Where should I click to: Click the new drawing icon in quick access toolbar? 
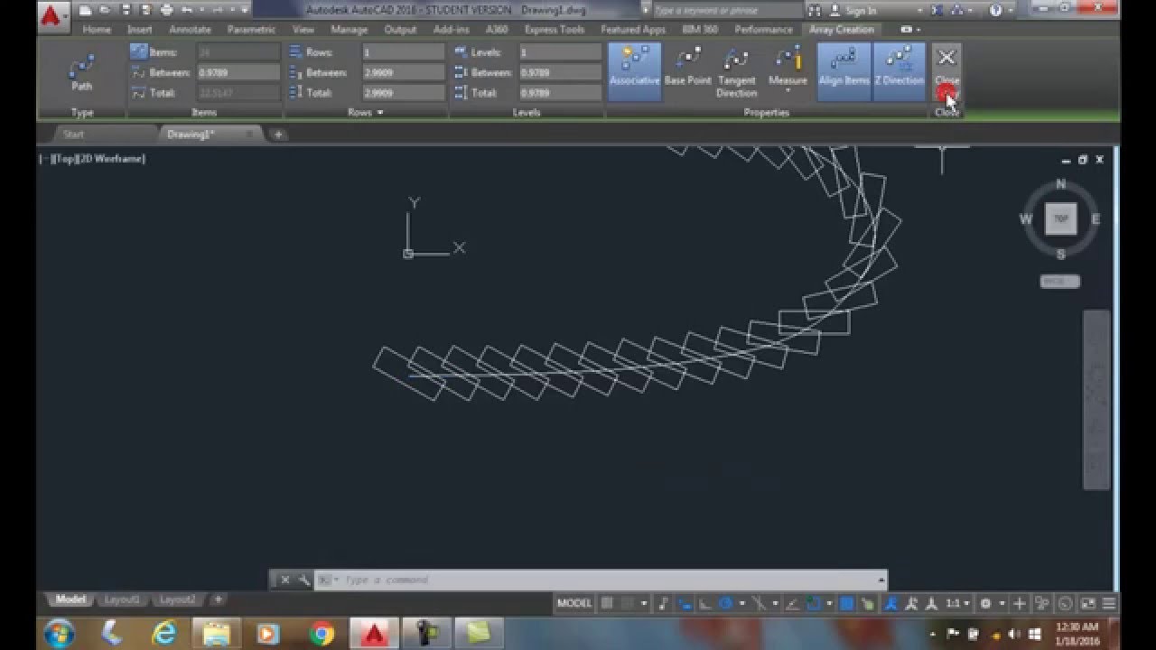(84, 11)
